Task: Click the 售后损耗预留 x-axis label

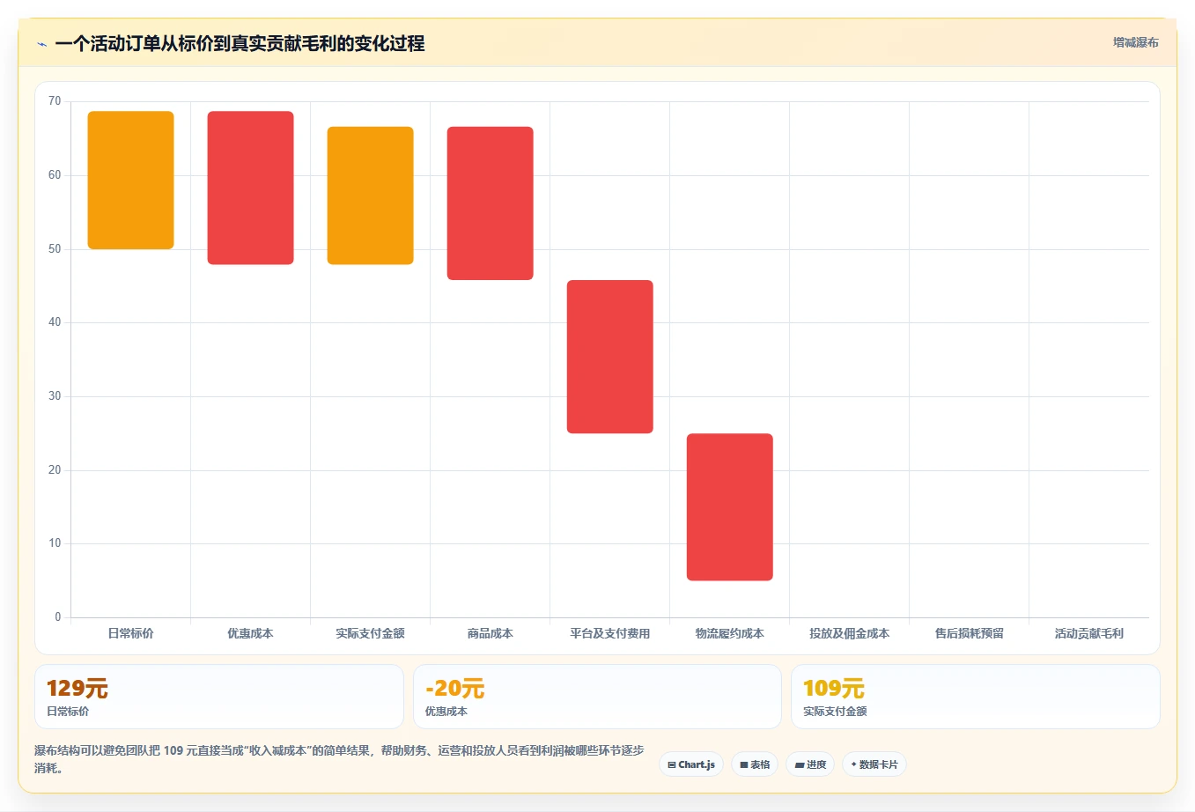Action: point(970,633)
